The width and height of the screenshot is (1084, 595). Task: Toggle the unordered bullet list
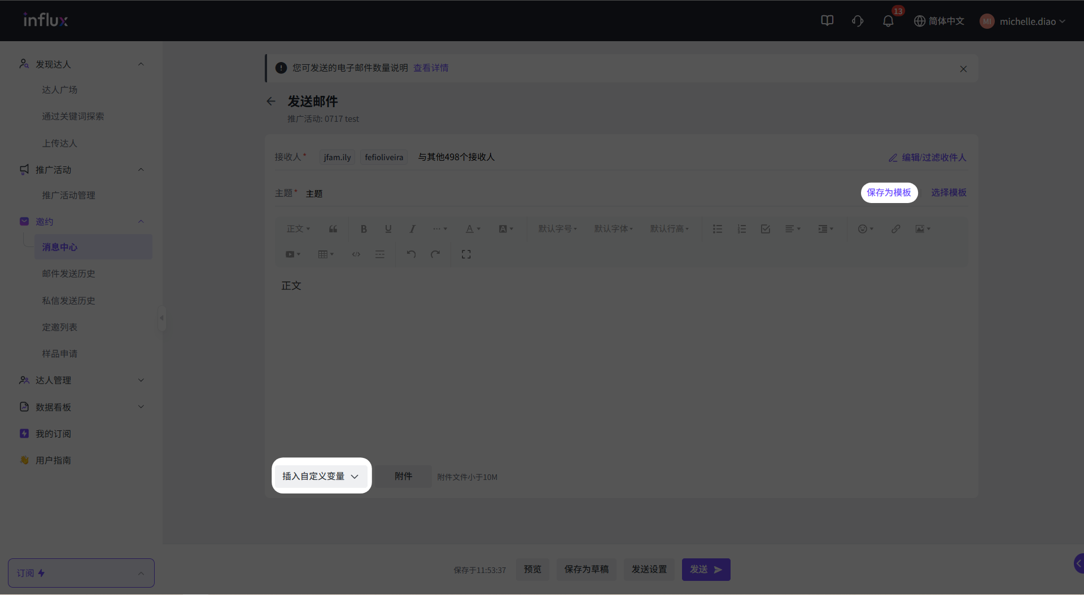pyautogui.click(x=717, y=229)
